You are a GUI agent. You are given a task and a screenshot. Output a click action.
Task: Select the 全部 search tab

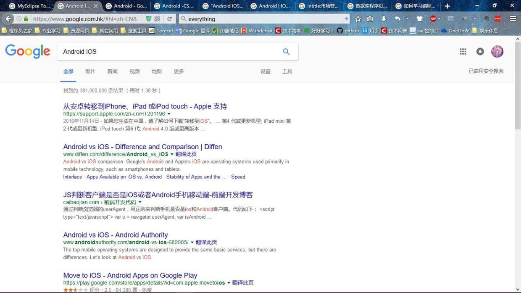point(68,71)
